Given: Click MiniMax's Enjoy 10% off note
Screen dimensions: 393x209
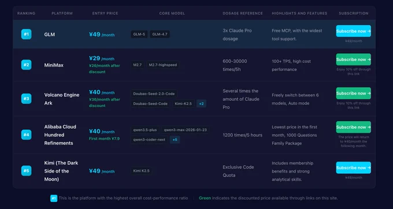Looking at the screenshot, I should click(x=353, y=72).
